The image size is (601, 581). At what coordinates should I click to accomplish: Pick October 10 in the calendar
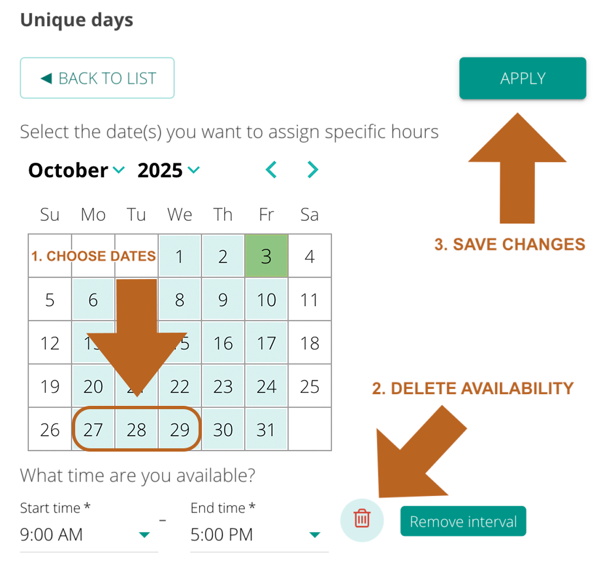pos(266,300)
